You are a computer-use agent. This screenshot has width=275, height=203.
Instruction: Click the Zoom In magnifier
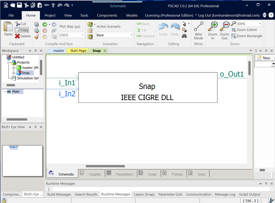(212, 31)
